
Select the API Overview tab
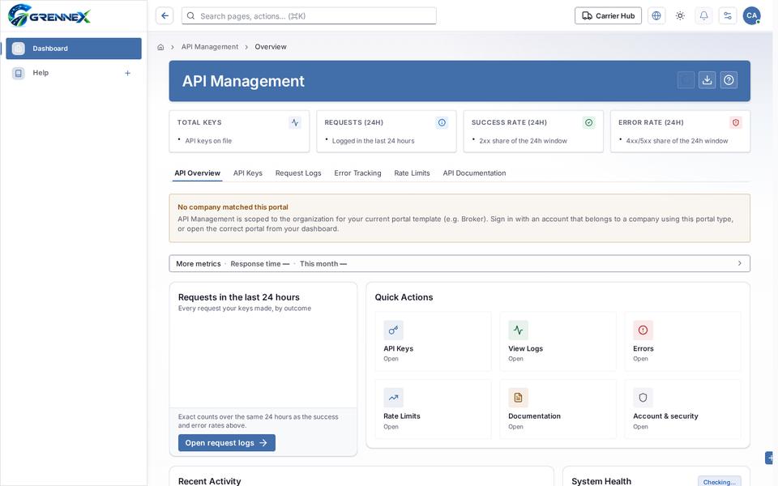(197, 173)
